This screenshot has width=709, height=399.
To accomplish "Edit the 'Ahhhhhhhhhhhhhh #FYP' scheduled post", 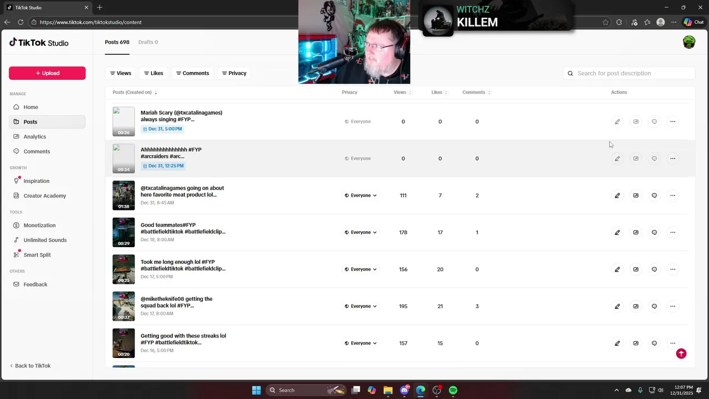I will click(x=617, y=158).
